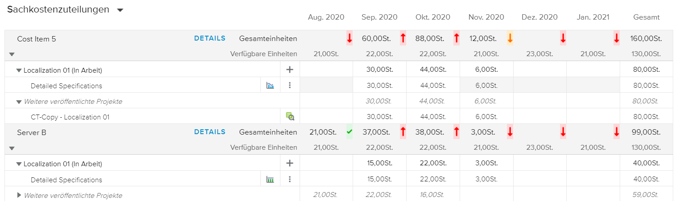Collapse the Cost Item 5 section triangle
This screenshot has height=201, width=675.
[x=12, y=54]
